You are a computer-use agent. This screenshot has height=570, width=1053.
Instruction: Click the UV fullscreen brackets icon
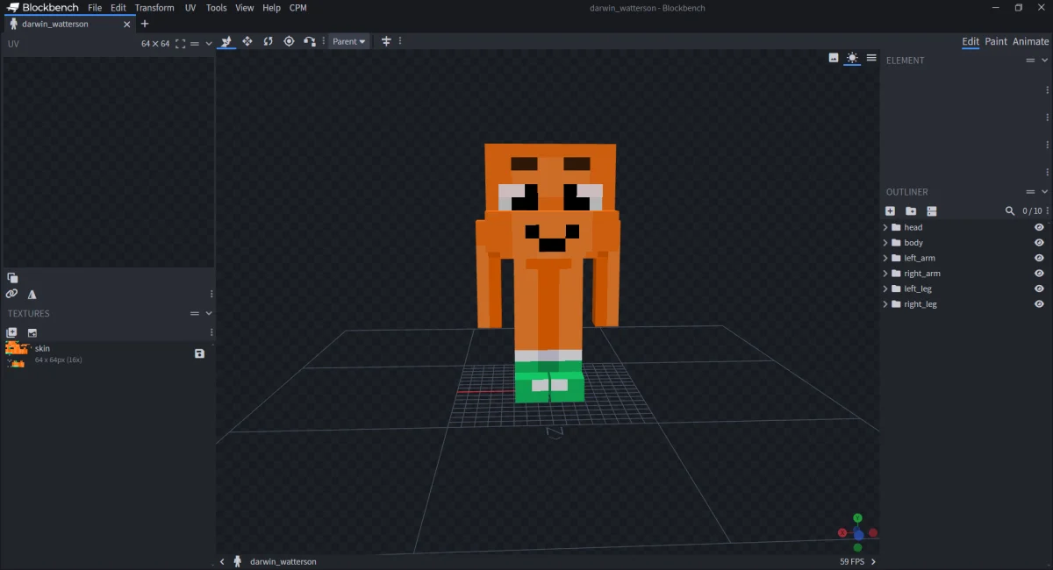(180, 43)
